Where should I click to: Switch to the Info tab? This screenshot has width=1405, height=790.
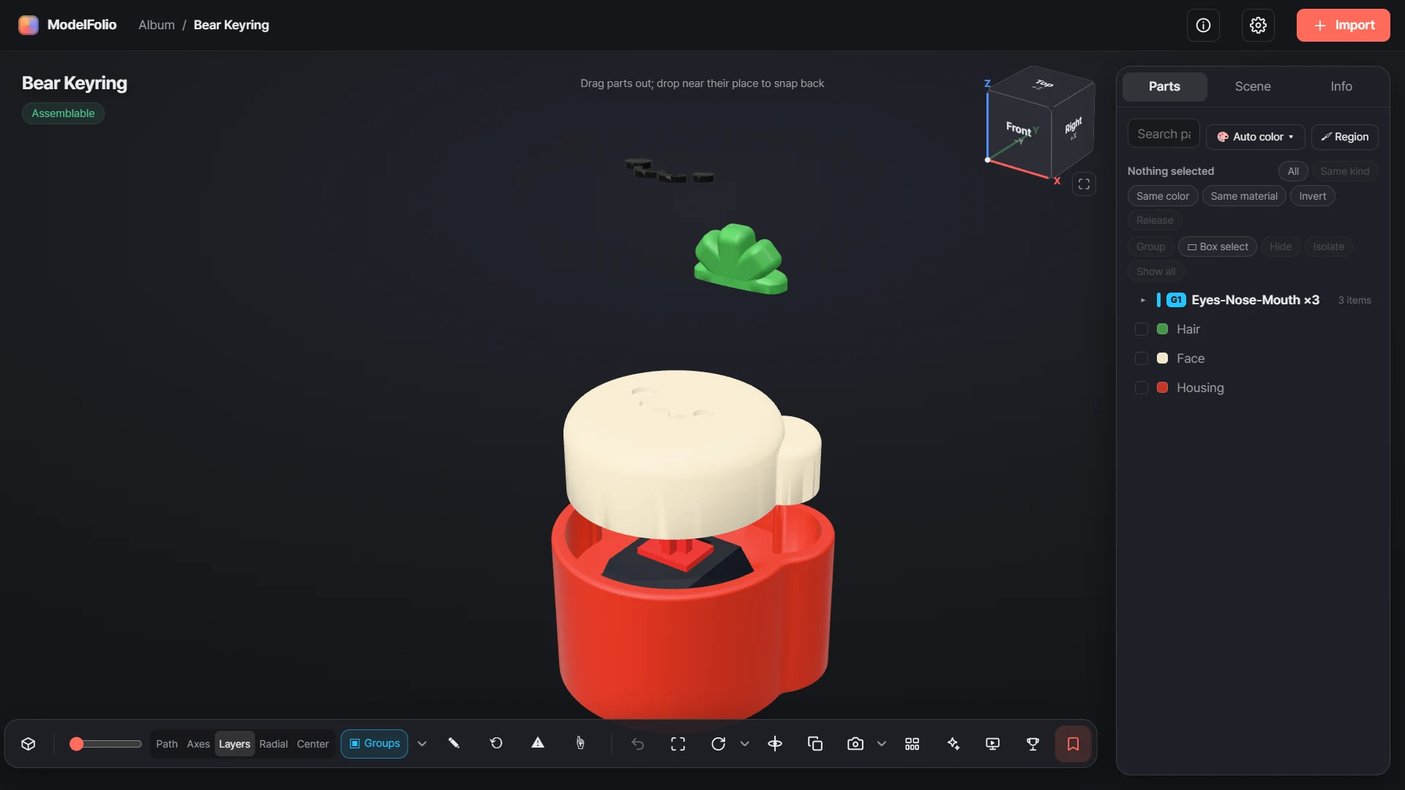[1341, 86]
